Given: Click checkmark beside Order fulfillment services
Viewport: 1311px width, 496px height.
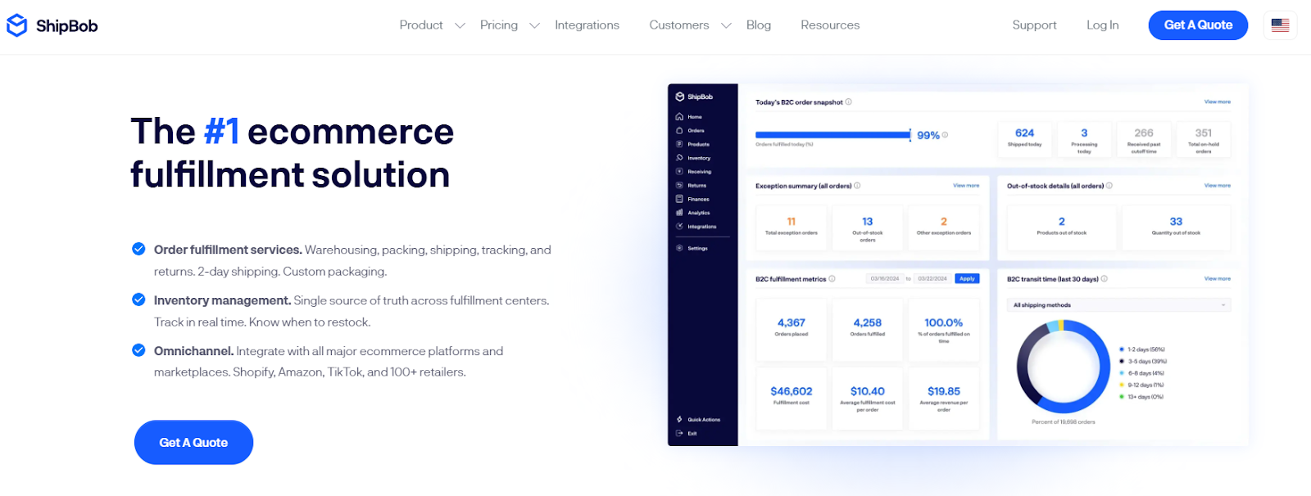Looking at the screenshot, I should 139,250.
